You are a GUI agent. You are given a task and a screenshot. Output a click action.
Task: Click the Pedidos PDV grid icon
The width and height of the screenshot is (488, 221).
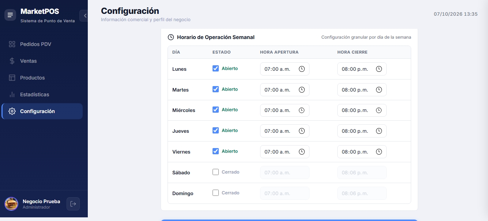pyautogui.click(x=12, y=44)
